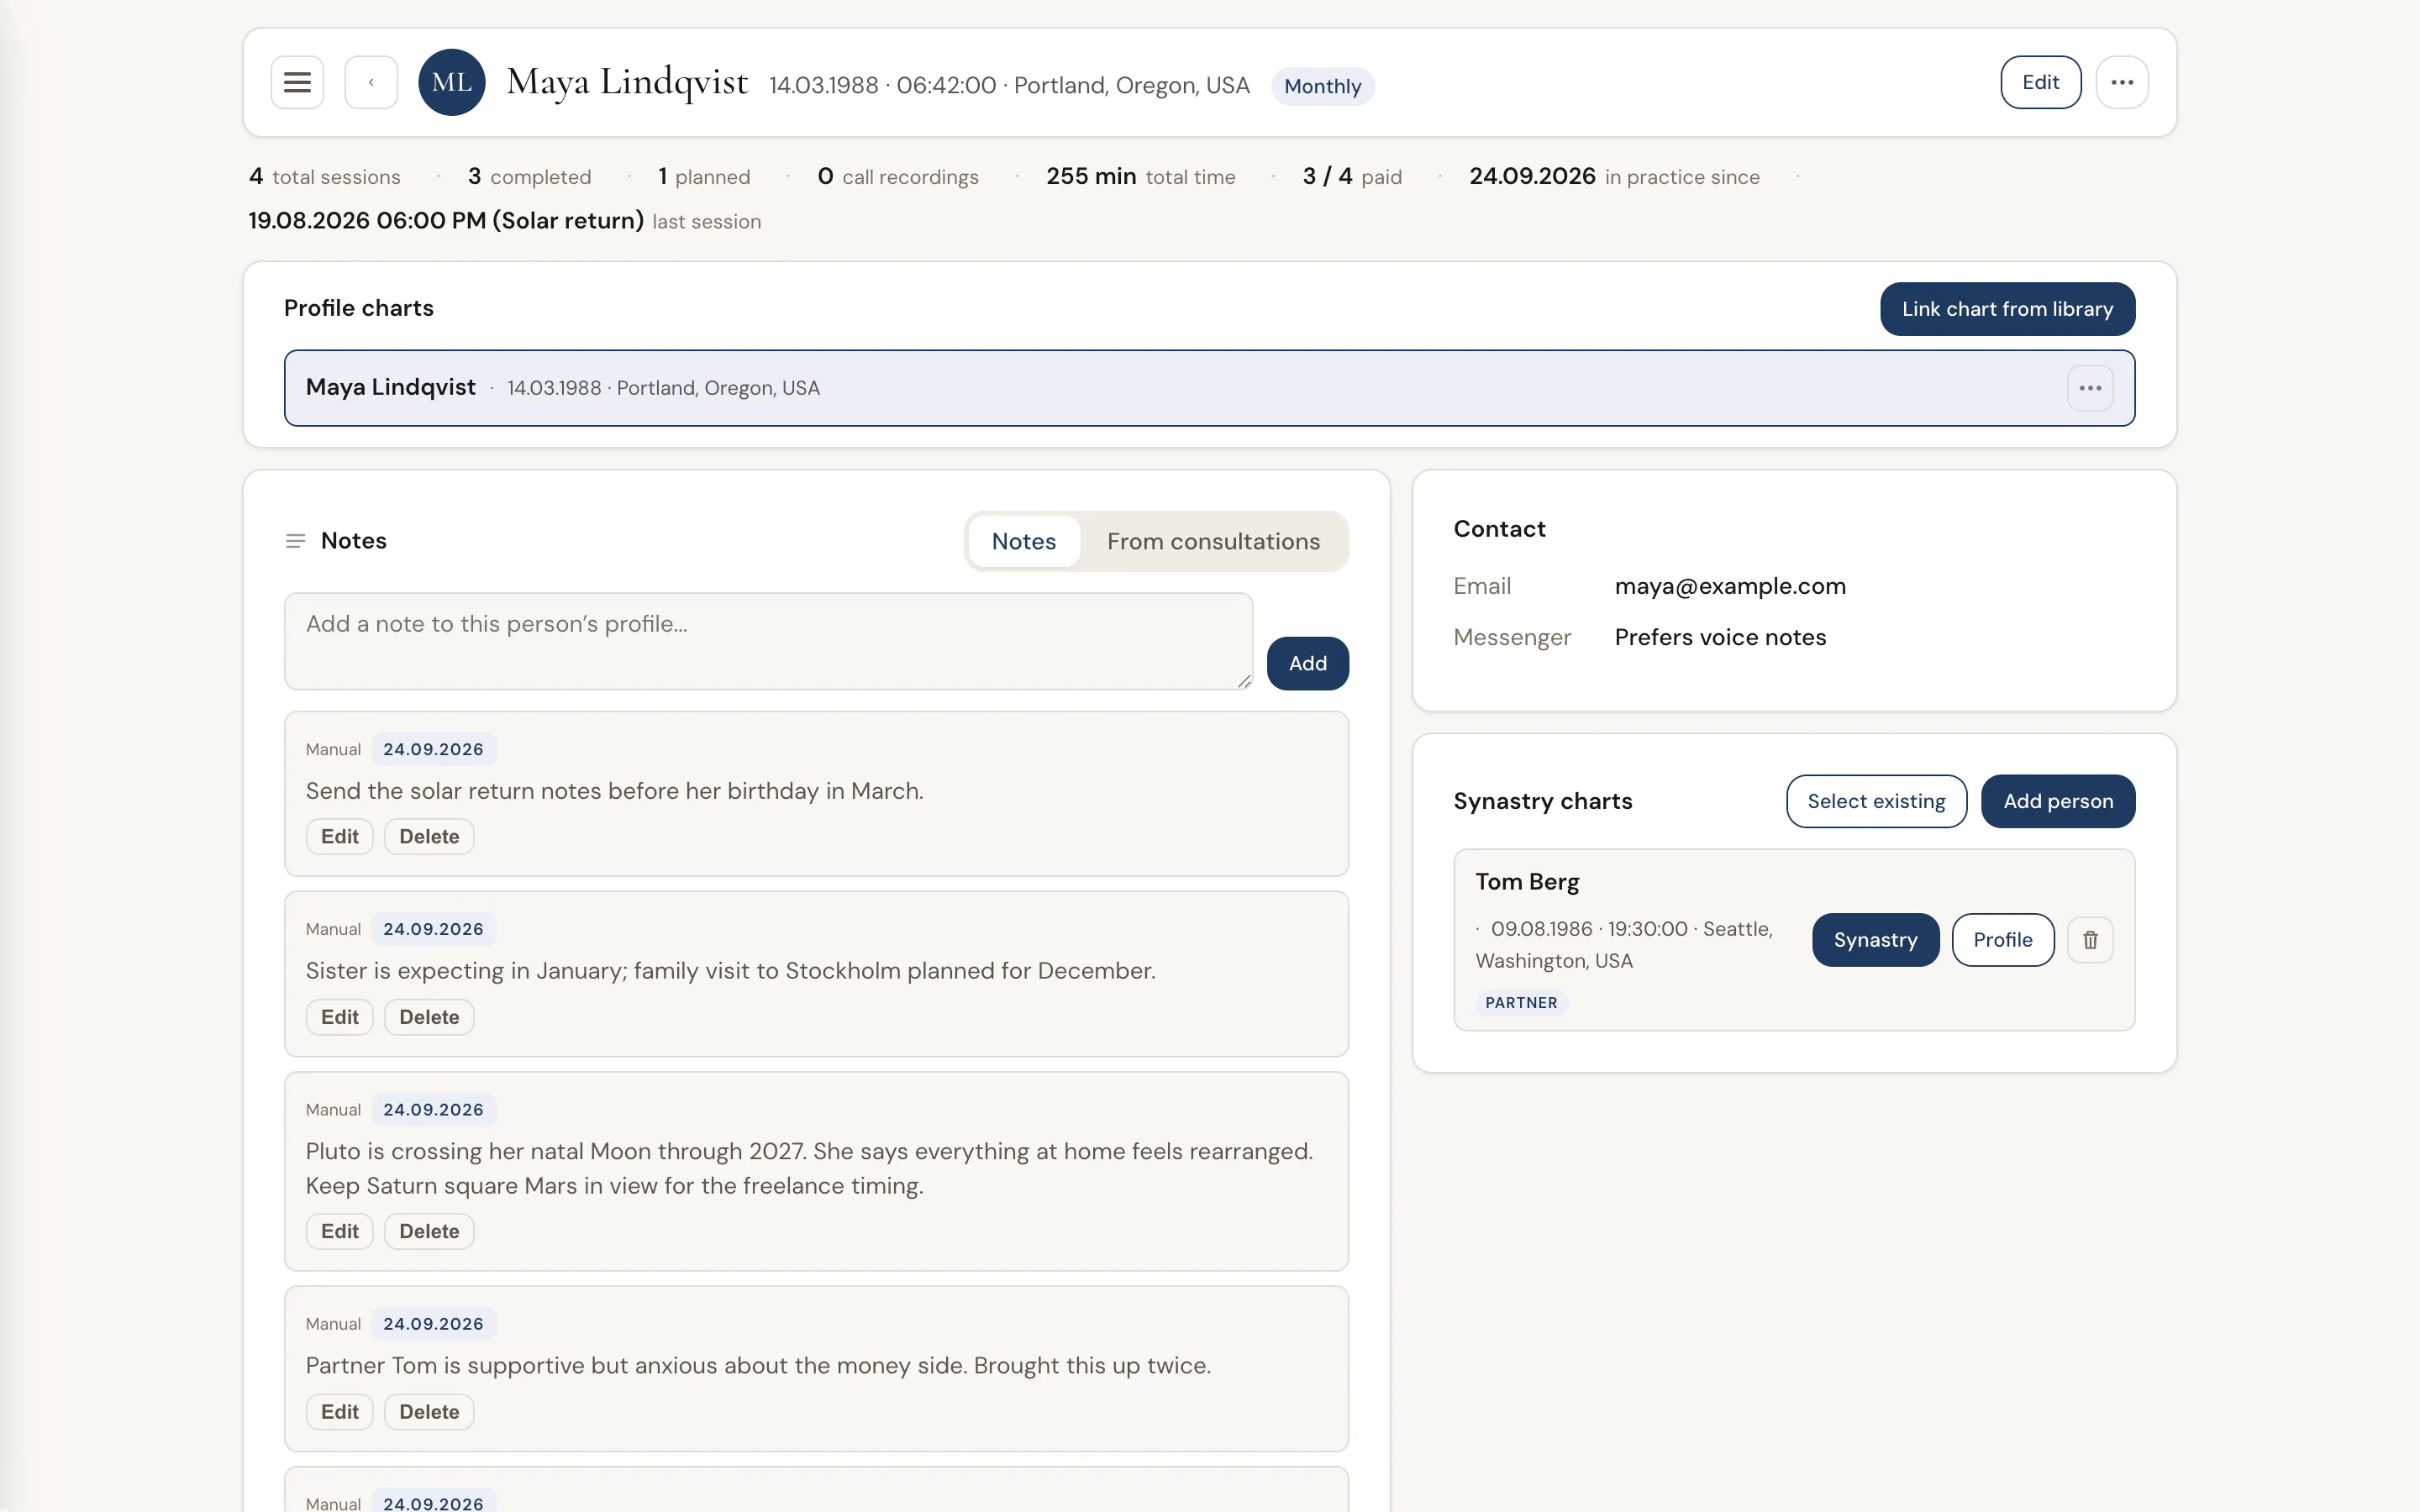Image resolution: width=2420 pixels, height=1512 pixels.
Task: Go back with the chevron button
Action: [x=371, y=82]
